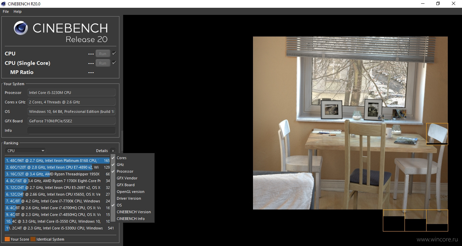Toggle OS option in details menu
The width and height of the screenshot is (462, 246).
coord(132,205)
